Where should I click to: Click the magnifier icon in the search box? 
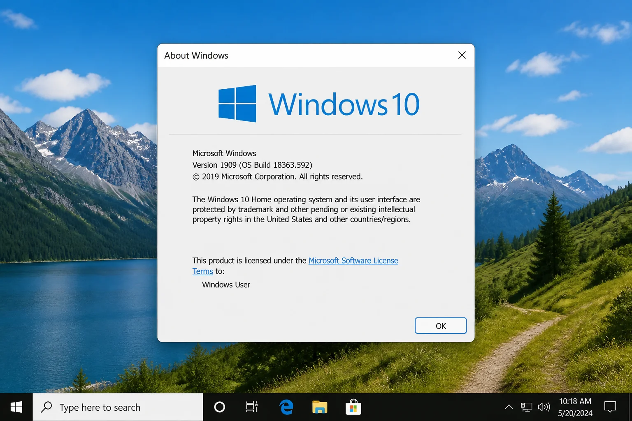pyautogui.click(x=46, y=407)
